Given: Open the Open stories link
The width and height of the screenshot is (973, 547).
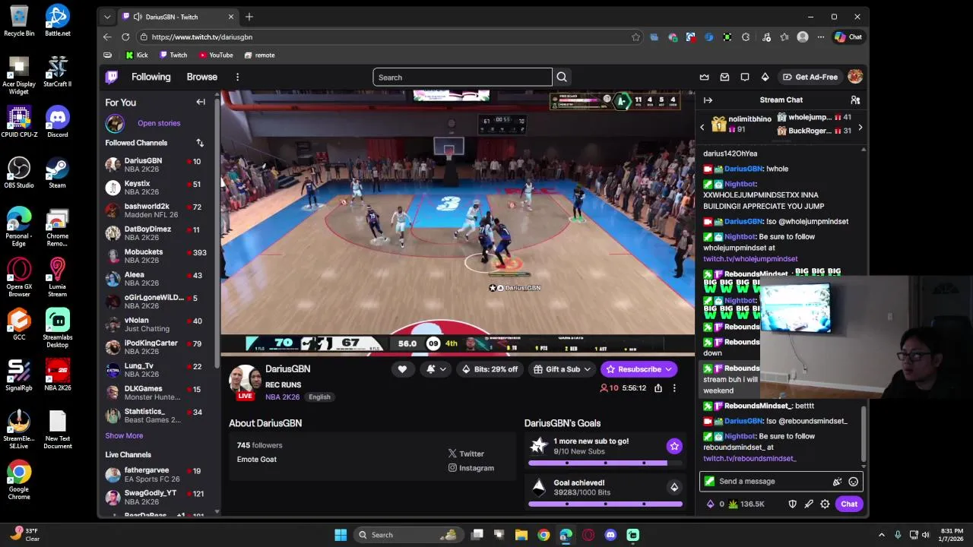Looking at the screenshot, I should tap(159, 123).
